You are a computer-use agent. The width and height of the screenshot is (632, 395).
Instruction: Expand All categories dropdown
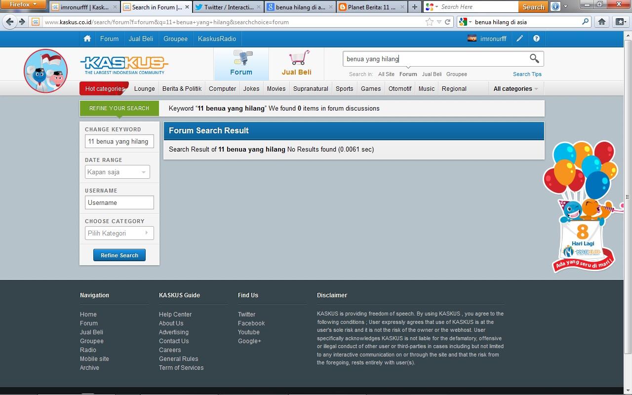(516, 89)
